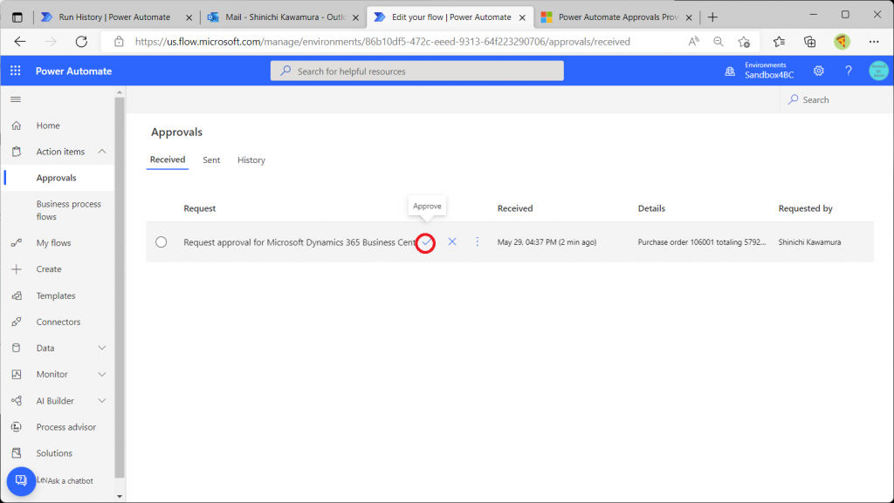Click the Purchase order 106001 details cell

702,241
